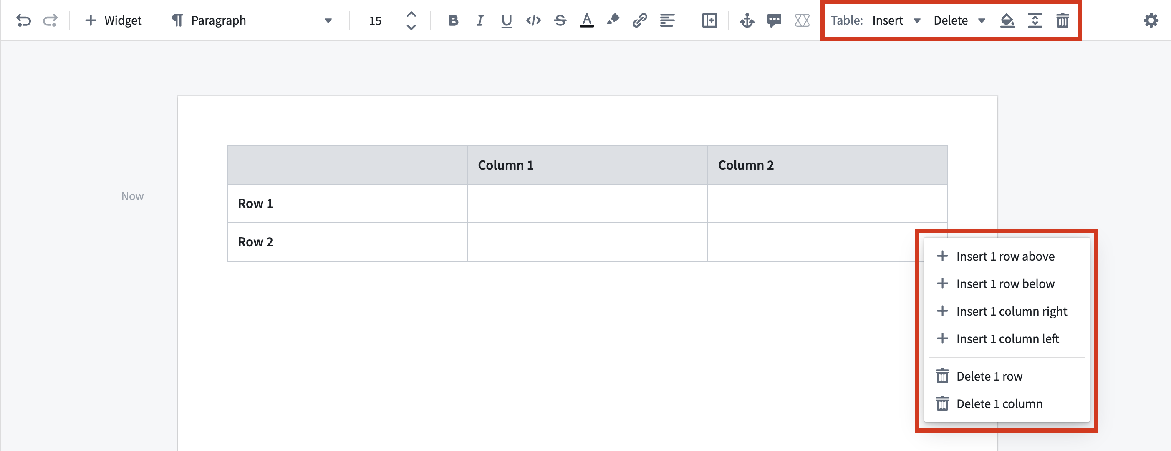The width and height of the screenshot is (1171, 451).
Task: Click the insert table icon
Action: coord(709,20)
